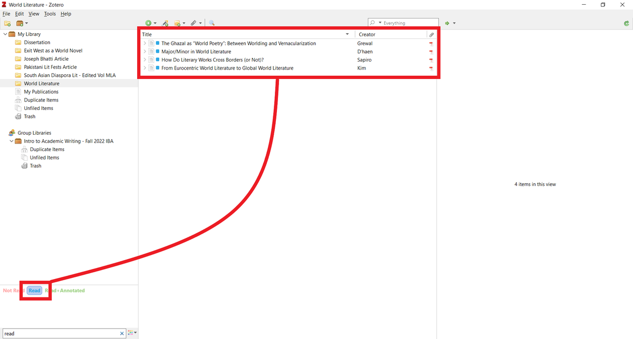Click the attachment paperclip column header
Viewport: 633px width, 339px height.
pos(431,35)
